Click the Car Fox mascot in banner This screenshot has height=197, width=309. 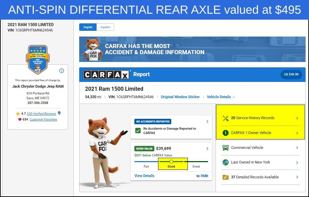pos(93,49)
